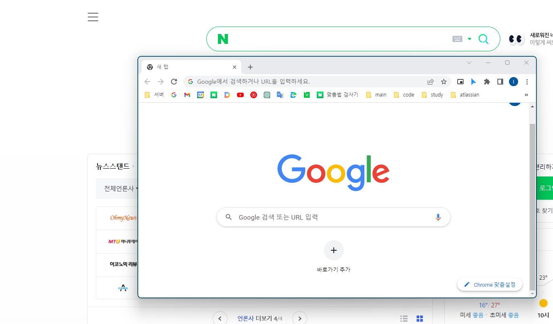Click the blue arrow extension icon
This screenshot has width=553, height=324.
coord(474,82)
